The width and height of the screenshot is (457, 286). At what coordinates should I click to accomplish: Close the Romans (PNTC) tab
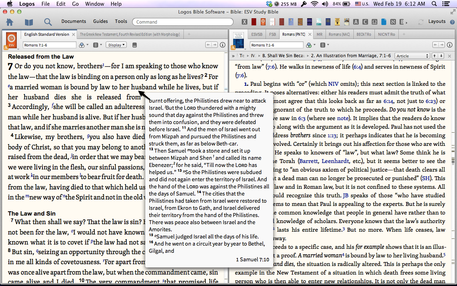310,35
